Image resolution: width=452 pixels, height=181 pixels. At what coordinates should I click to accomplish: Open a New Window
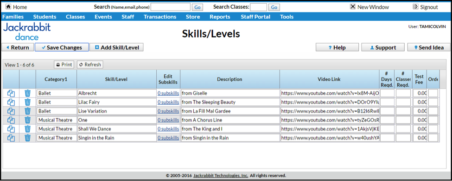coord(369,7)
